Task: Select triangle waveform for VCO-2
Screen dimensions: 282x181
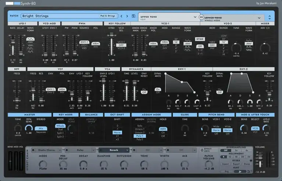Action: coord(249,41)
